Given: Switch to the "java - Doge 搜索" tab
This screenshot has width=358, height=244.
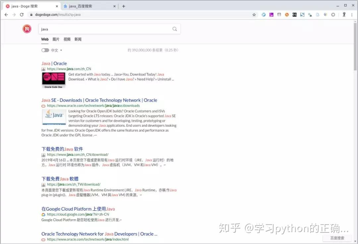Looking at the screenshot, I should tap(32, 6).
